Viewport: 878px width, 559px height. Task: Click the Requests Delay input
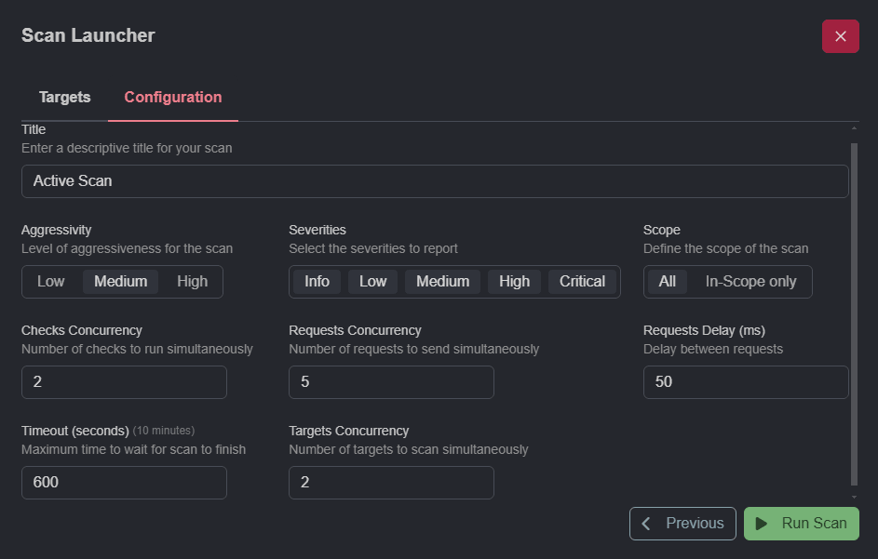pyautogui.click(x=745, y=381)
